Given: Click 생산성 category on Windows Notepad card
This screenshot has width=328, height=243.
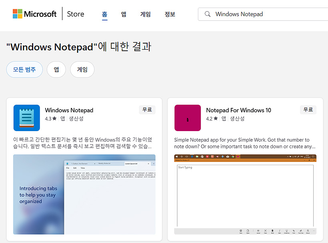Looking at the screenshot, I should tap(76, 119).
